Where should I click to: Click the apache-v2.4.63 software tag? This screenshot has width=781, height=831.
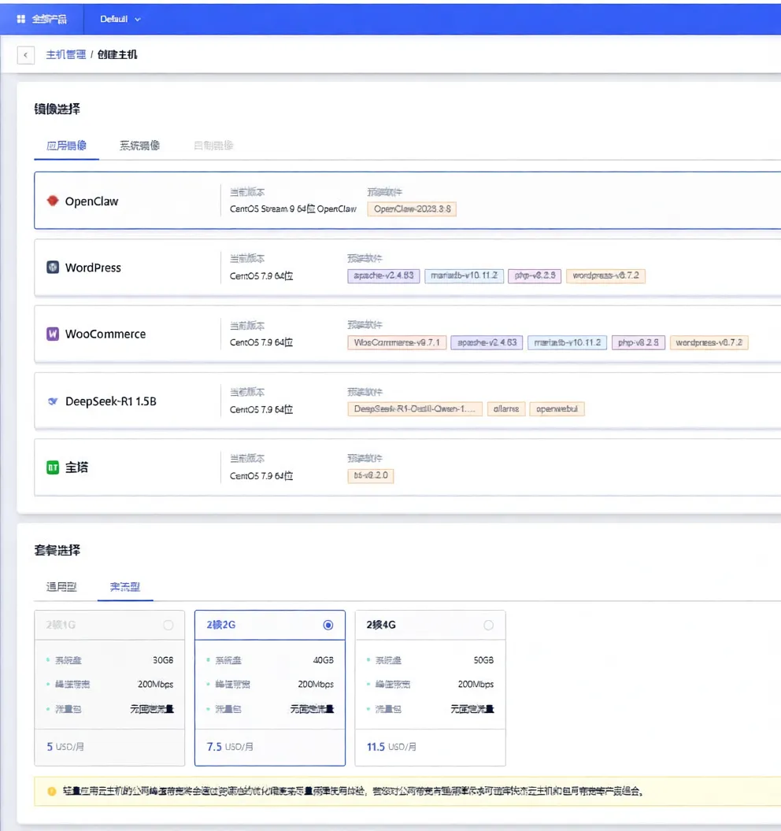[383, 276]
